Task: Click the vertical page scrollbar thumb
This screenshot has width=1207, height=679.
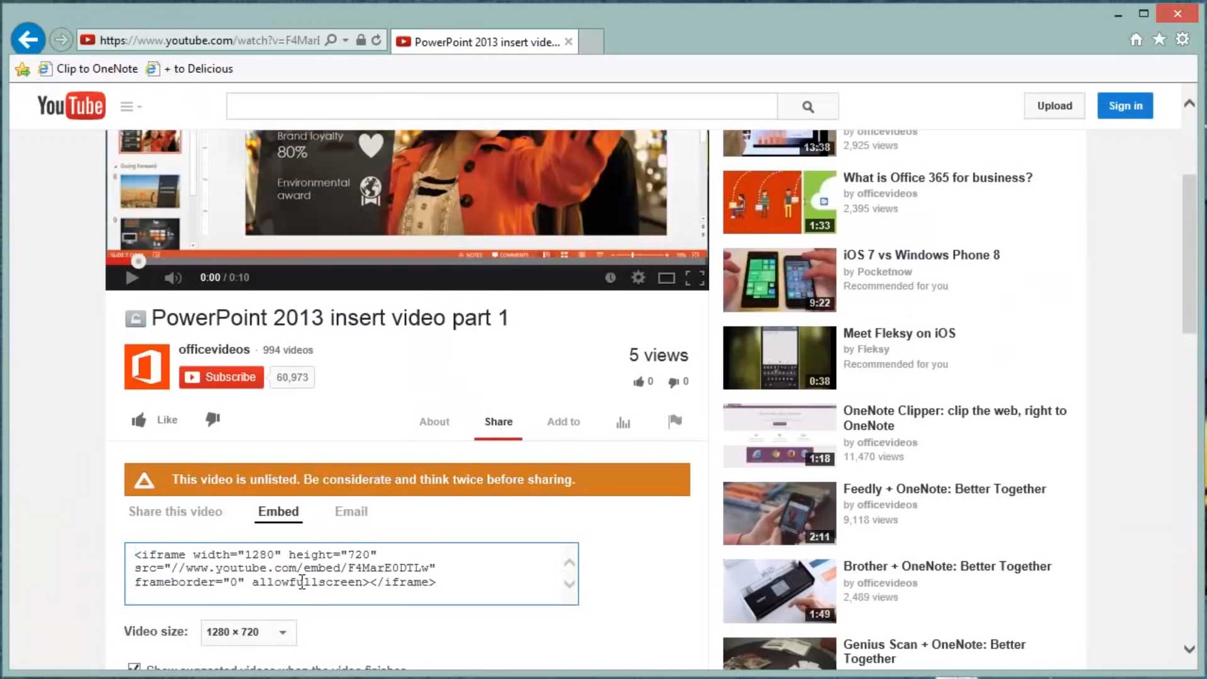Action: click(1189, 253)
